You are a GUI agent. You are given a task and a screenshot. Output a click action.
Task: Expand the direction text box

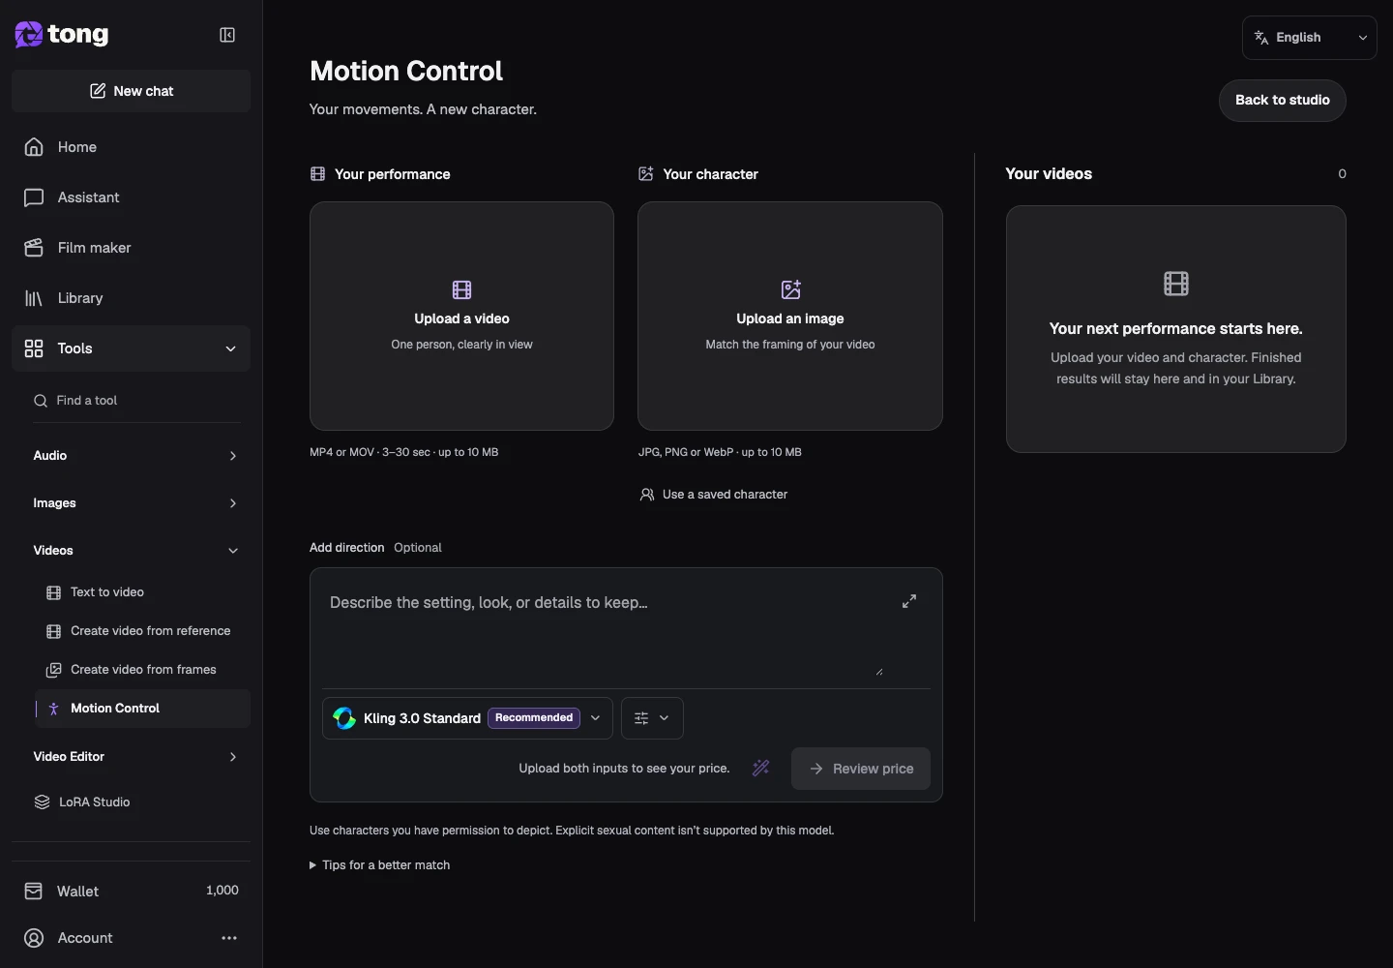(x=909, y=601)
